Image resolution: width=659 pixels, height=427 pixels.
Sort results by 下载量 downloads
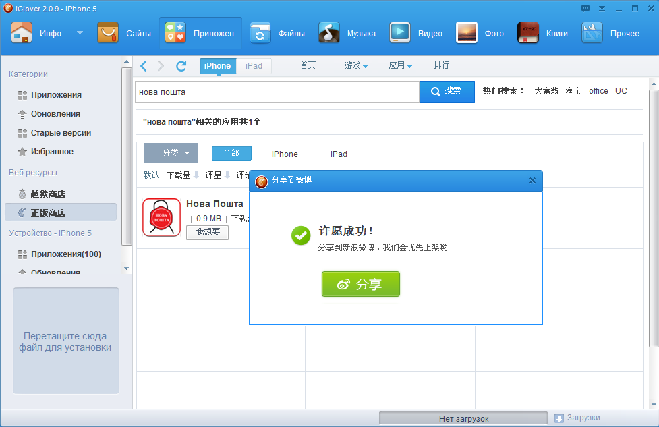[182, 175]
